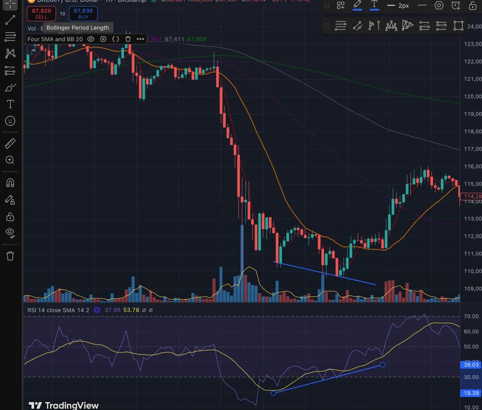Delete the Four SMA and BB indicator
Screen dimensions: 482x410
(x=128, y=39)
